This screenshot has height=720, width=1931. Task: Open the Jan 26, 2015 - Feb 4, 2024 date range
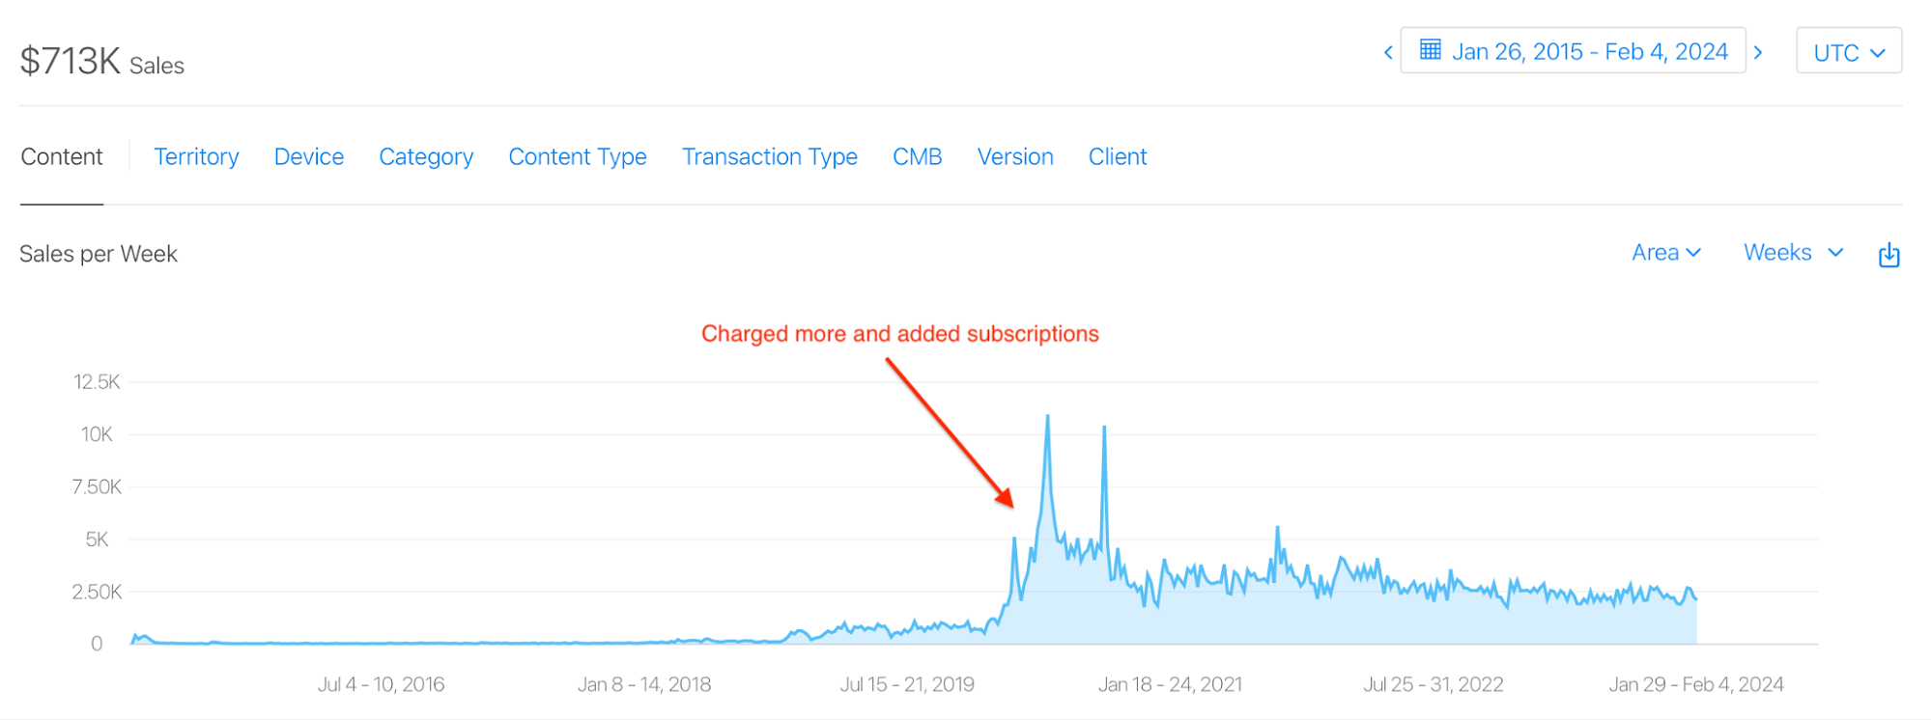pyautogui.click(x=1573, y=51)
